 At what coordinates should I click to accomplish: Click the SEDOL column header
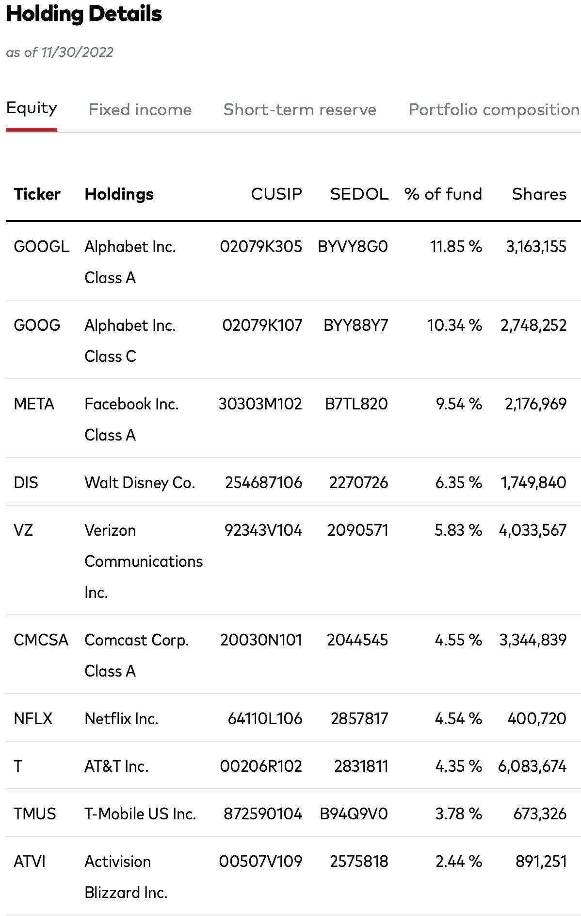(x=359, y=194)
